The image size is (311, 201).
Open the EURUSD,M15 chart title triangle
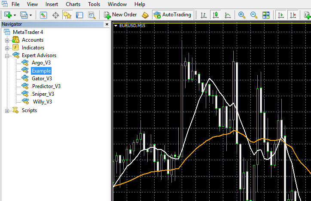point(116,26)
